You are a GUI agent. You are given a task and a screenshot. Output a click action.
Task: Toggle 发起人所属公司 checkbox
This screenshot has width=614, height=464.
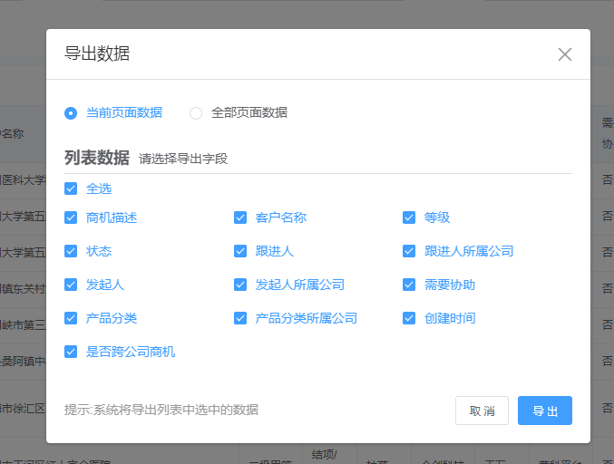tap(240, 285)
